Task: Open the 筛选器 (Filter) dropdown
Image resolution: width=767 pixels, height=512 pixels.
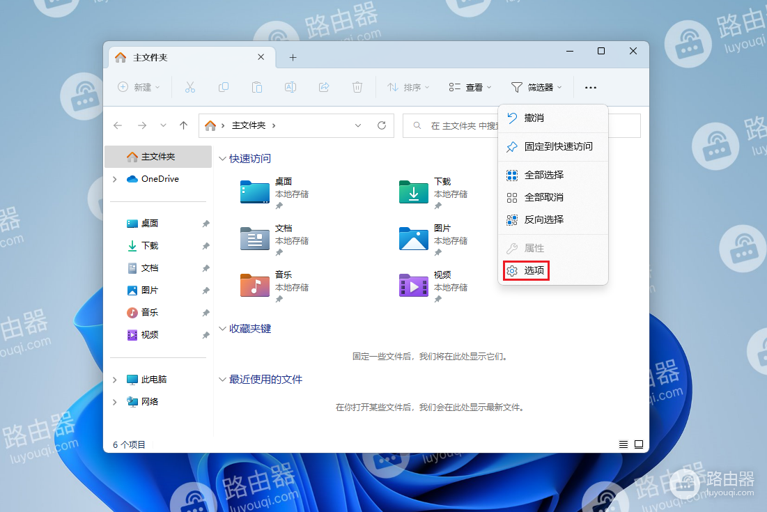Action: [536, 87]
